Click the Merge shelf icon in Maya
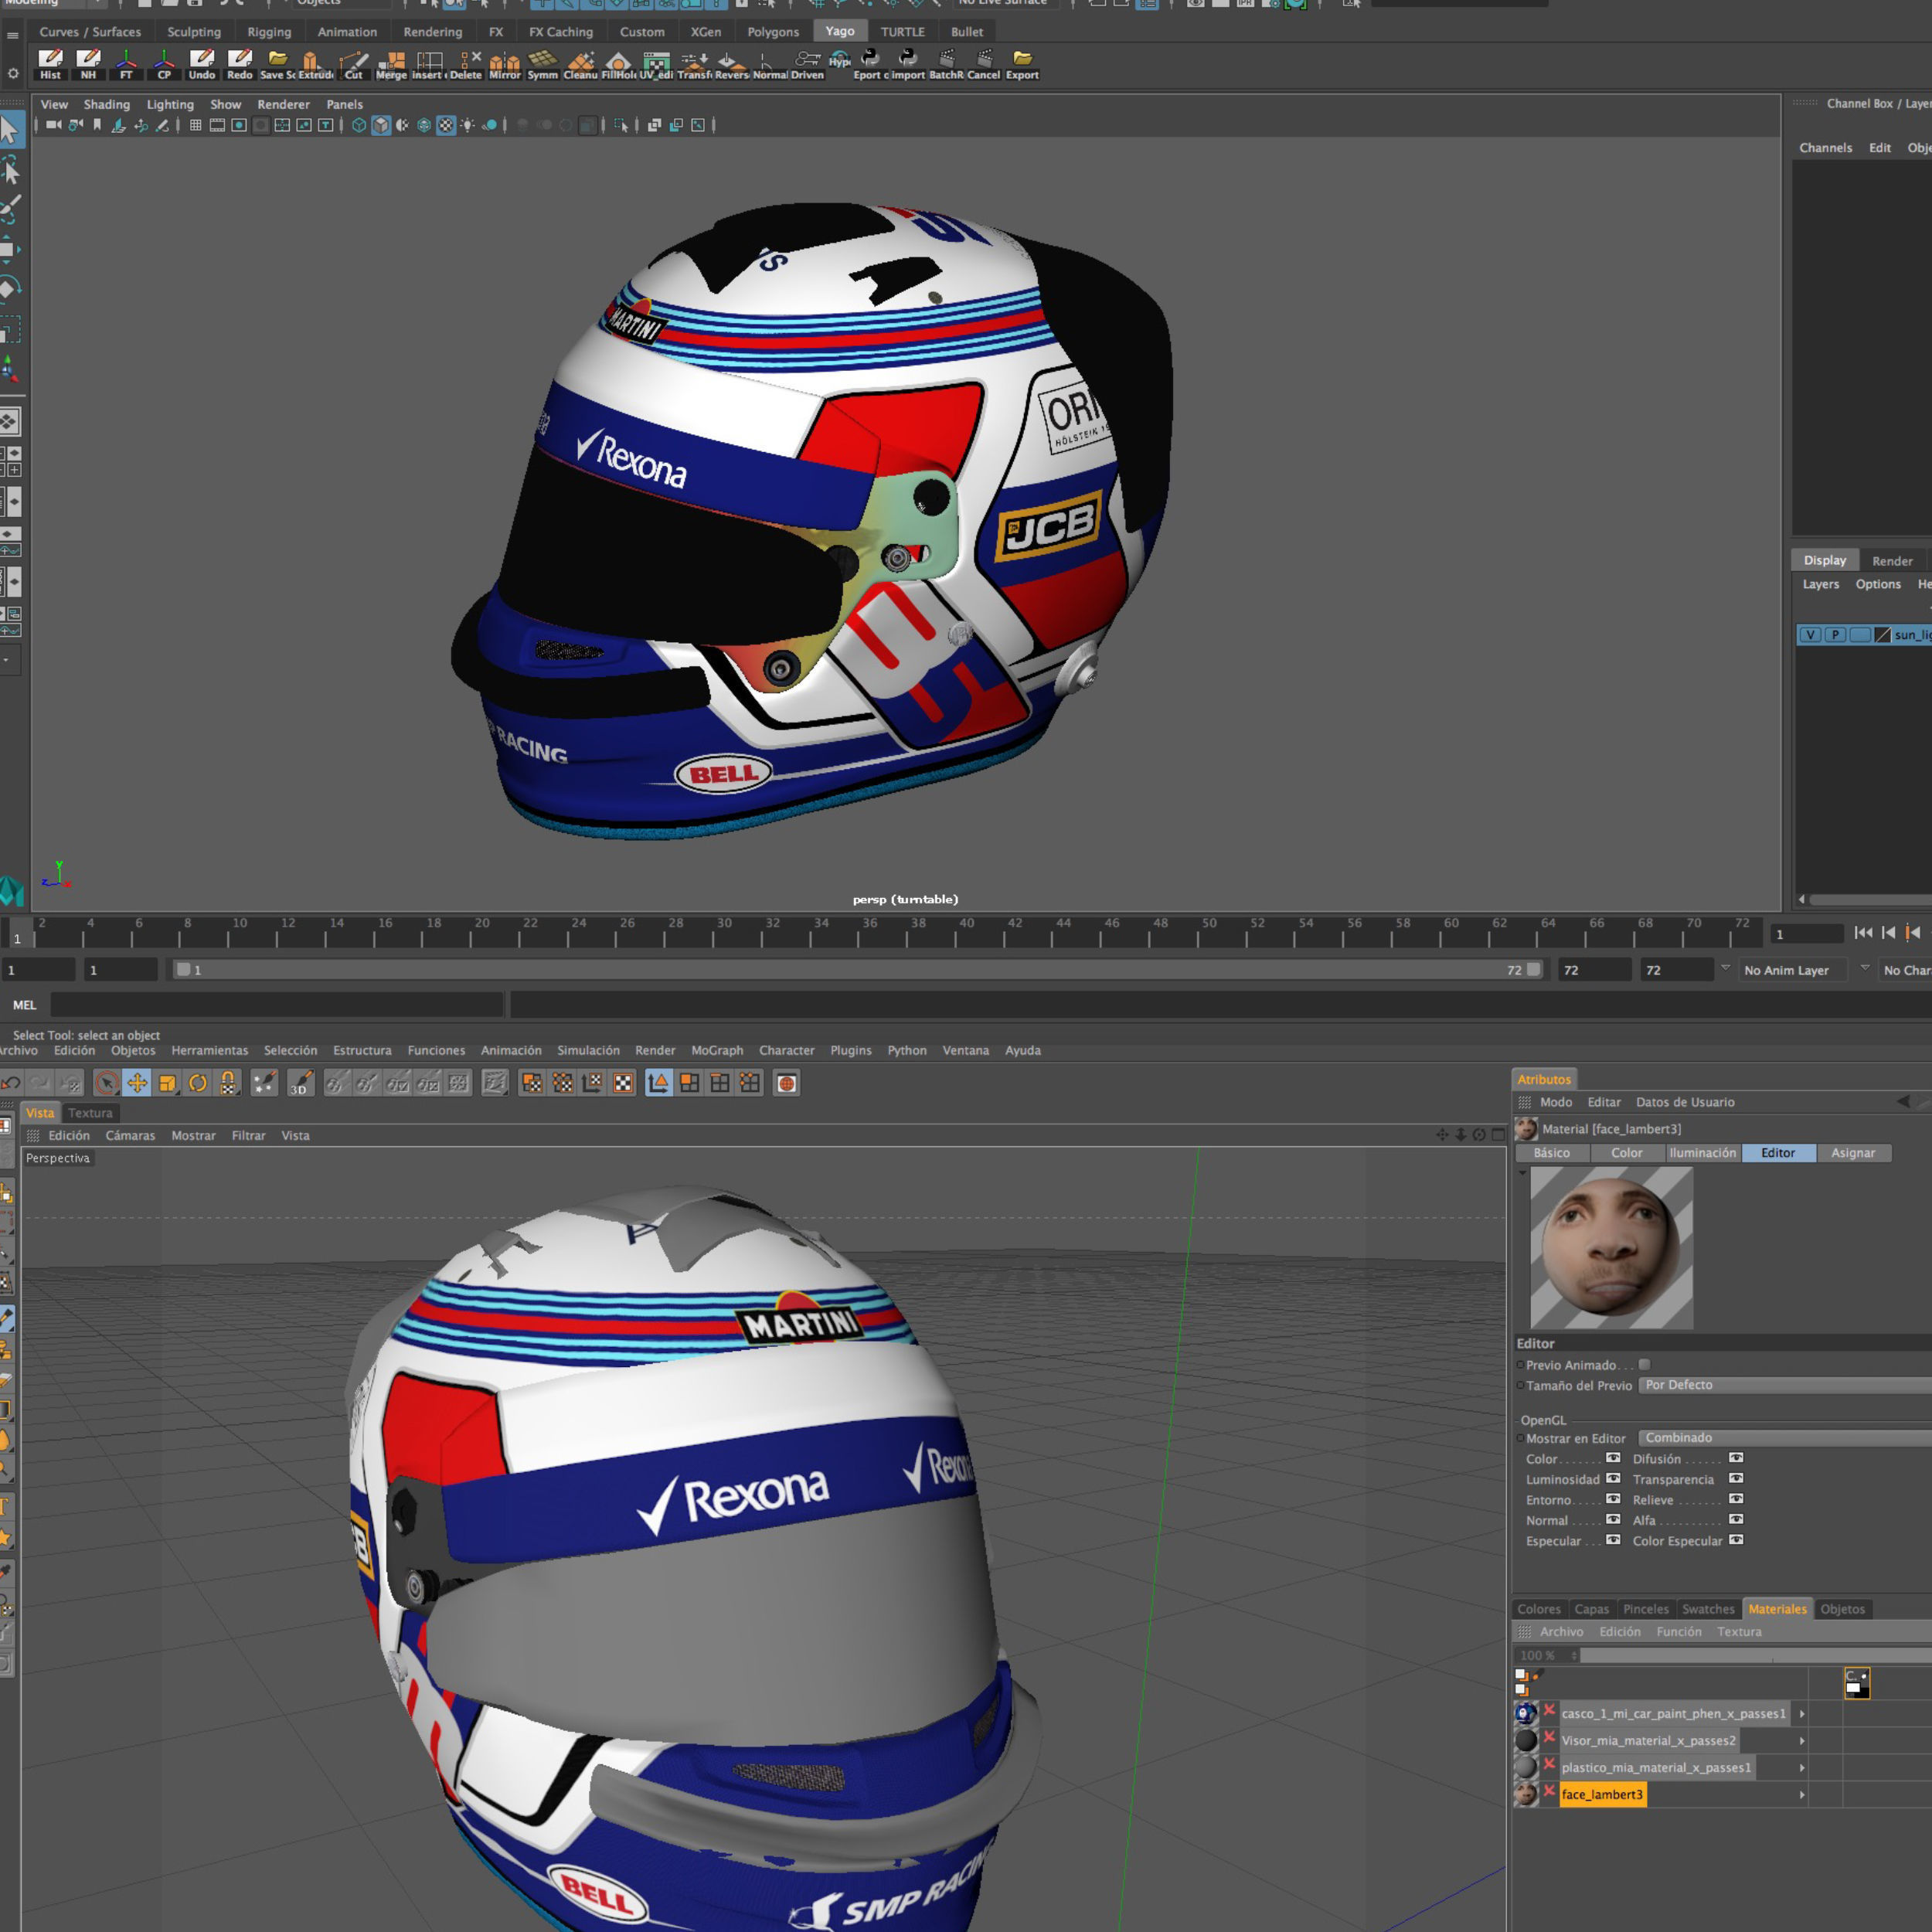Viewport: 1932px width, 1932px height. 391,64
